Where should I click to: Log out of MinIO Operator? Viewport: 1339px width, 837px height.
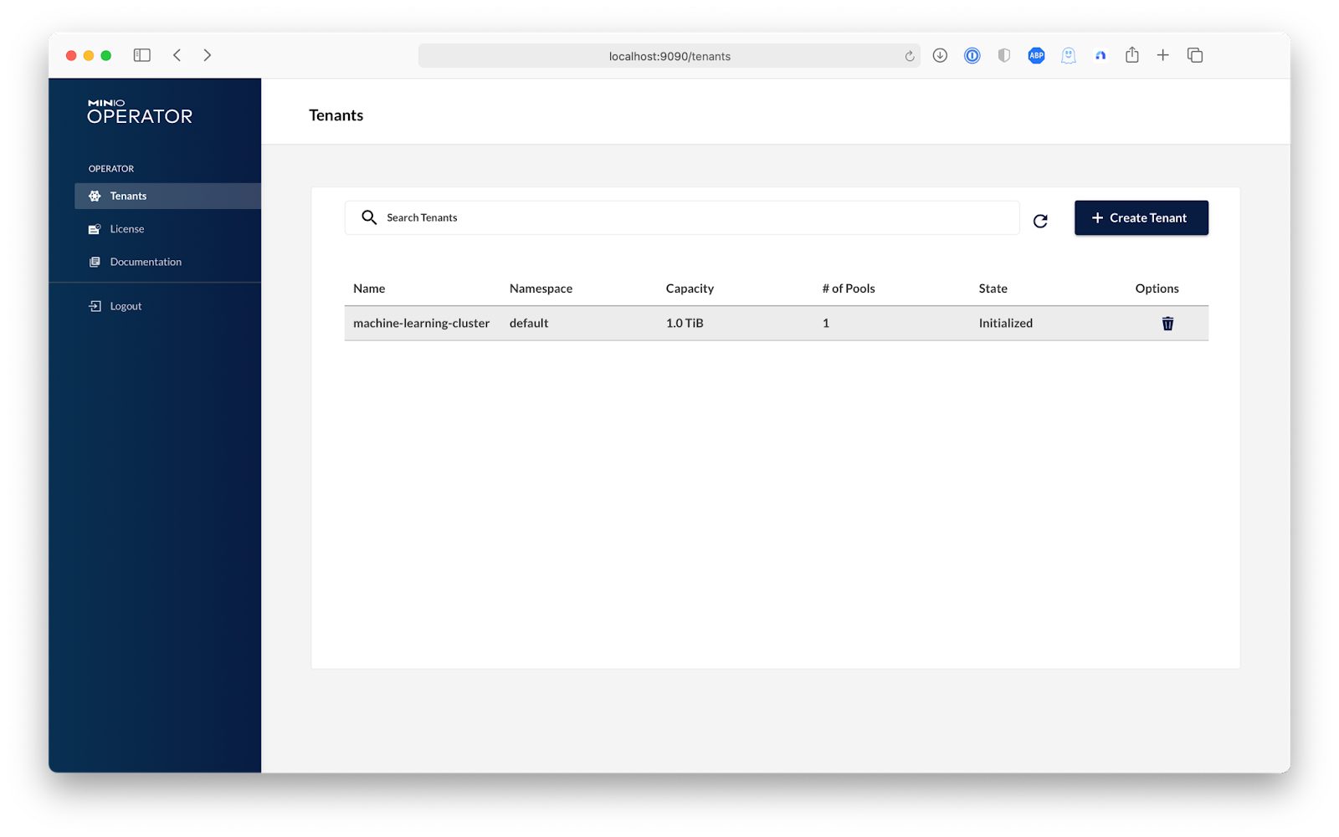[126, 306]
